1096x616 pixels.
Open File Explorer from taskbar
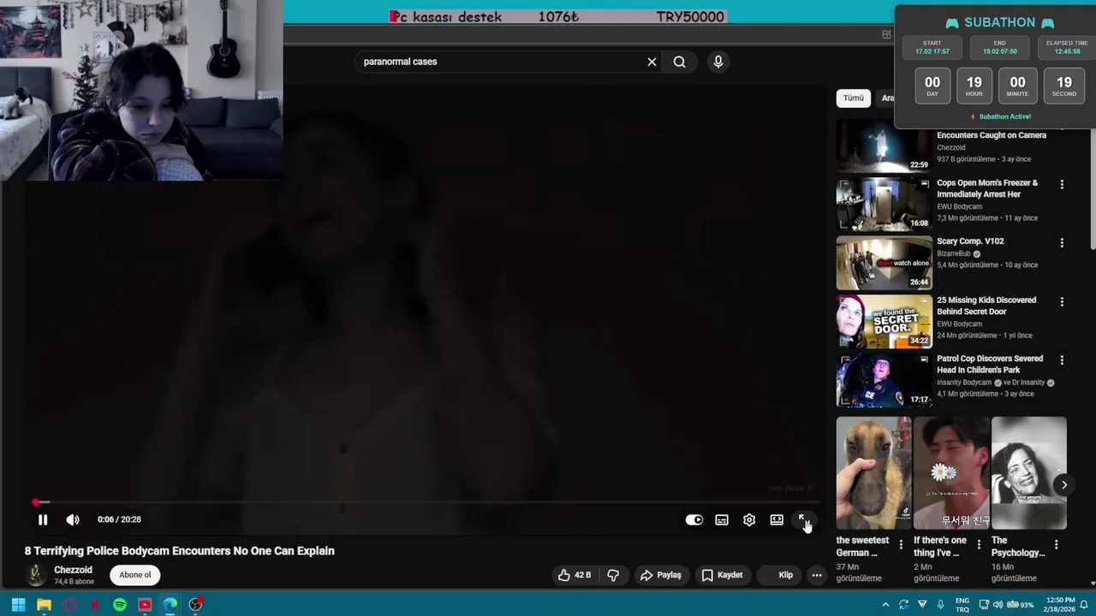pos(44,605)
